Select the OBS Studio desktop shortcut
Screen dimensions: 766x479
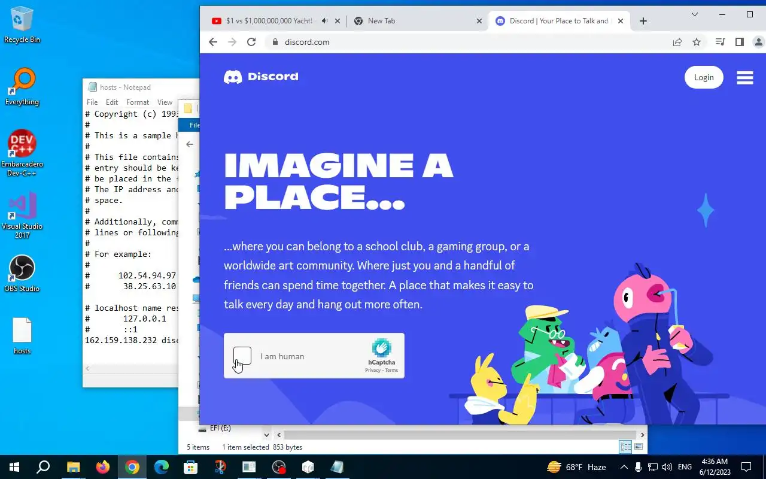(x=22, y=274)
